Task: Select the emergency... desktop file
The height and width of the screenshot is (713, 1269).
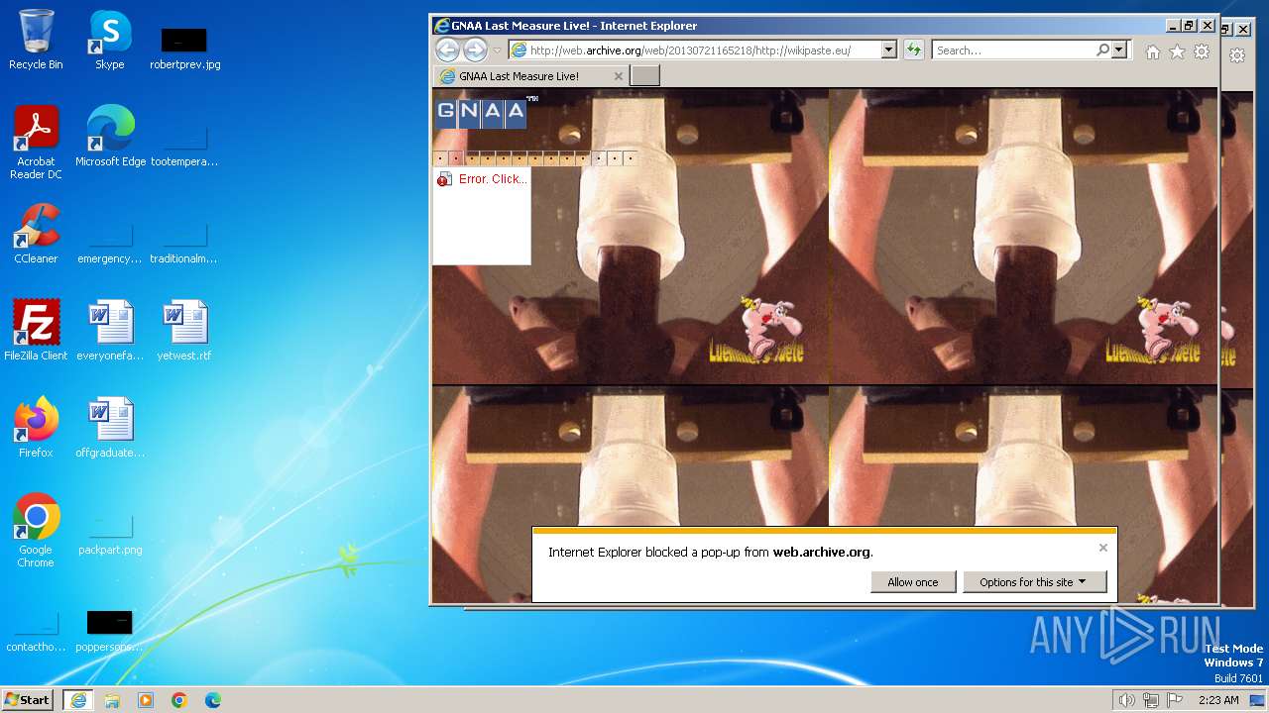Action: click(x=110, y=244)
